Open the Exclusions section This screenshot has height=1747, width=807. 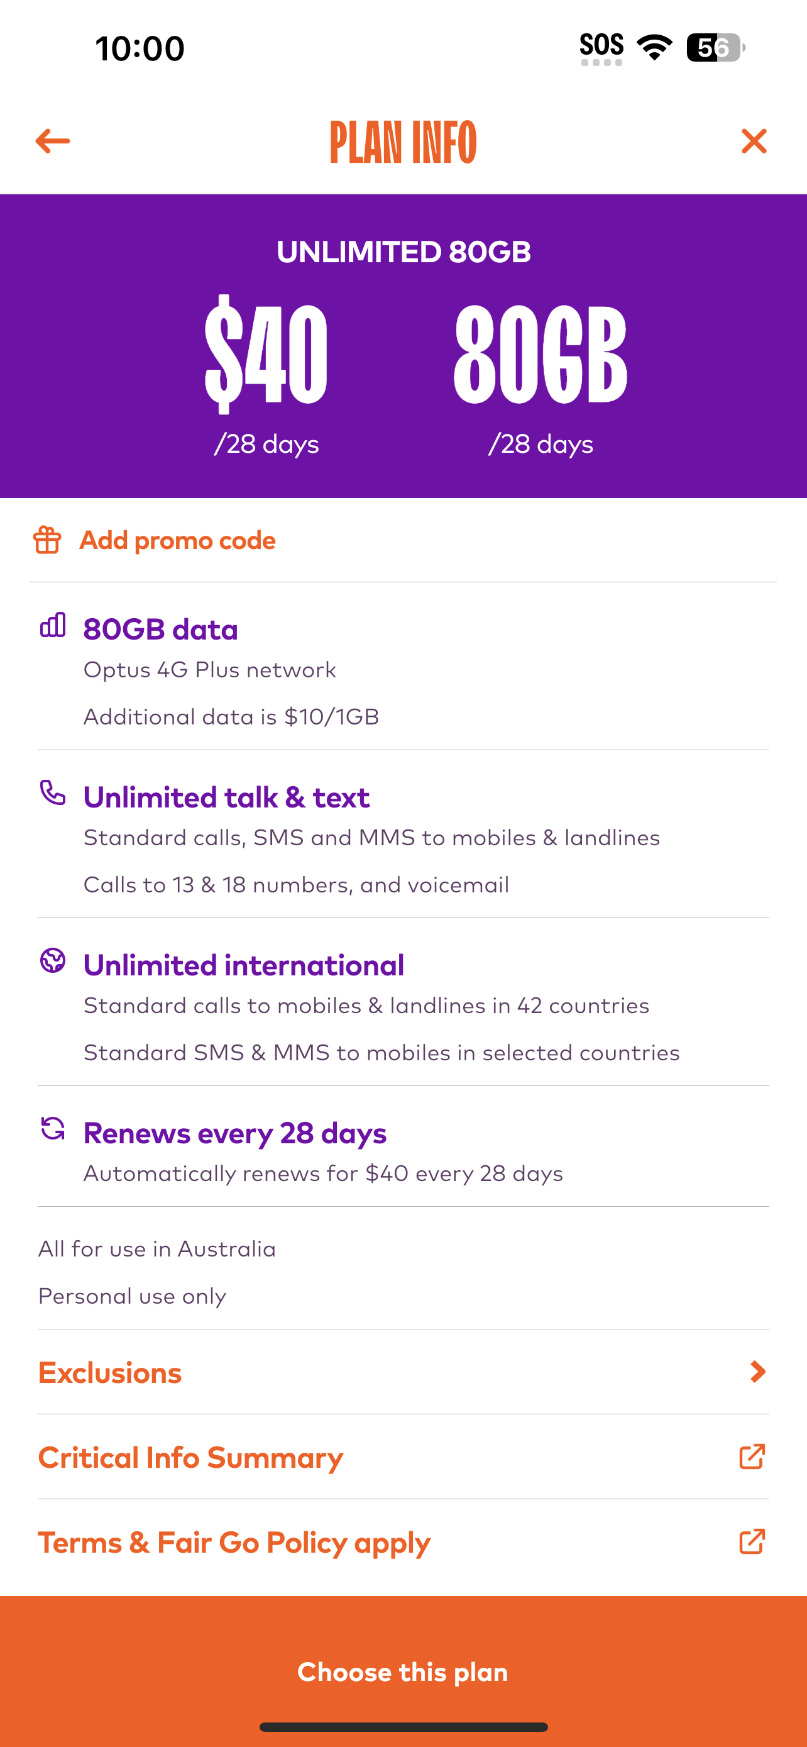pos(403,1372)
